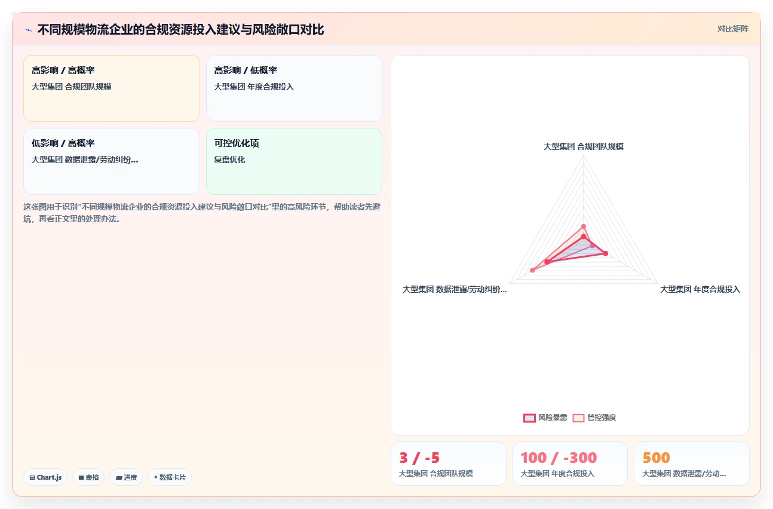Click the 数据卡片 tag chip
The width and height of the screenshot is (773, 509).
tap(170, 477)
